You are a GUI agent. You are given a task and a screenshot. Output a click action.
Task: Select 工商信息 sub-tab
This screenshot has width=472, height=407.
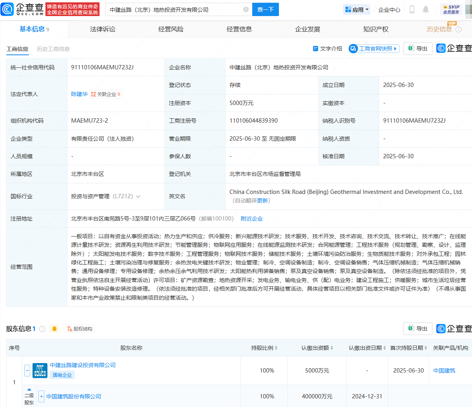point(17,49)
